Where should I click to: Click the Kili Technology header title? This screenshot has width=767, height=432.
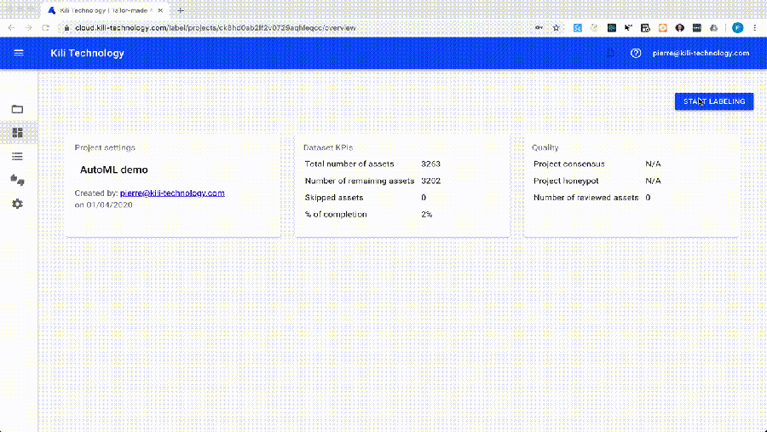click(87, 54)
